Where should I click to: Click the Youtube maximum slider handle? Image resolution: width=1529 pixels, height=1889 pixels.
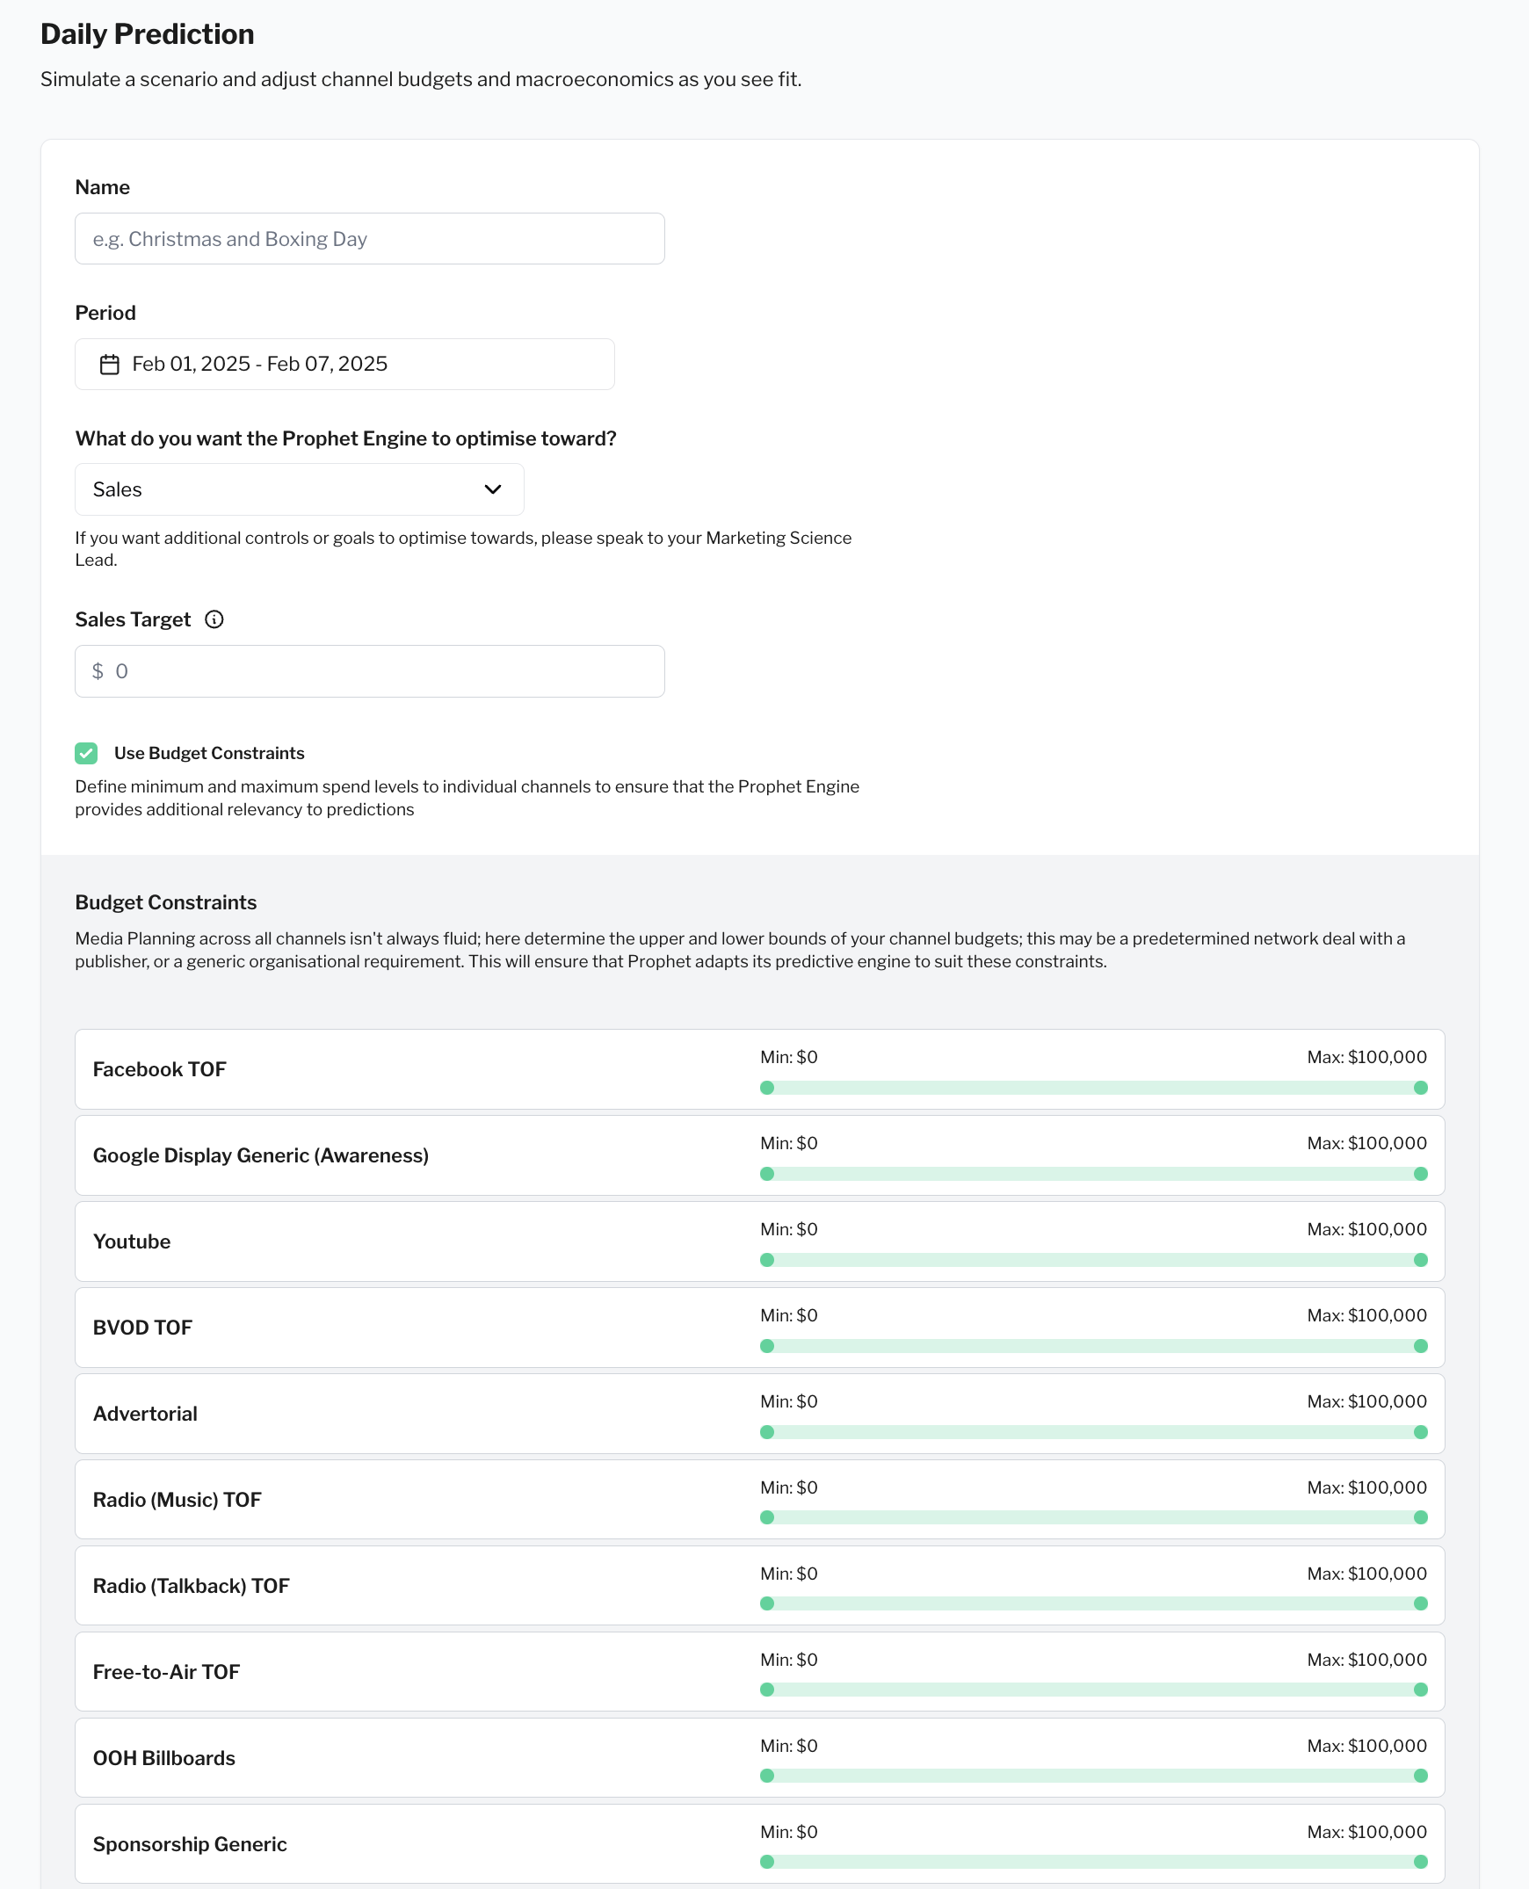pyautogui.click(x=1420, y=1260)
